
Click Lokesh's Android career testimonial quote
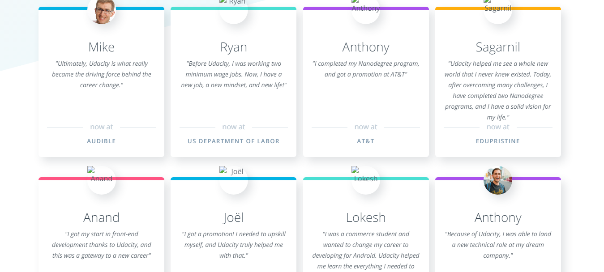pyautogui.click(x=365, y=250)
